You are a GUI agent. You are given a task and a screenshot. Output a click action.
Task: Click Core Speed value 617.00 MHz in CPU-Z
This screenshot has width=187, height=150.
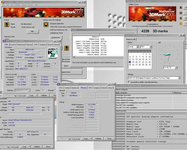tap(21, 77)
